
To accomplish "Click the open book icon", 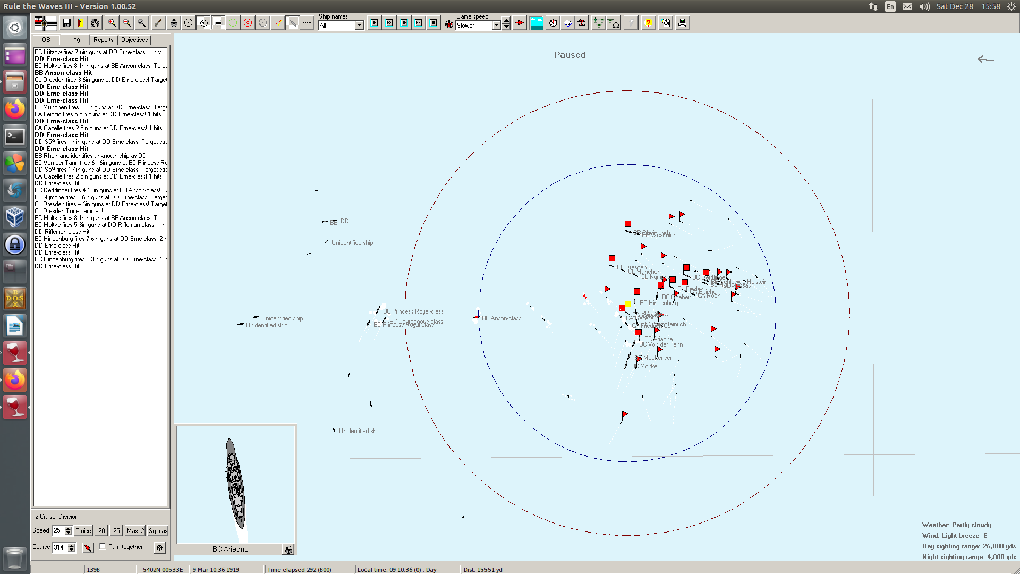I will pyautogui.click(x=567, y=23).
